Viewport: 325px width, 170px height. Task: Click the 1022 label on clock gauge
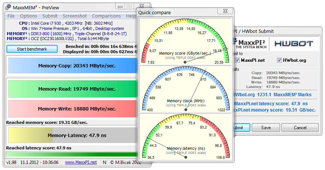click(221, 110)
